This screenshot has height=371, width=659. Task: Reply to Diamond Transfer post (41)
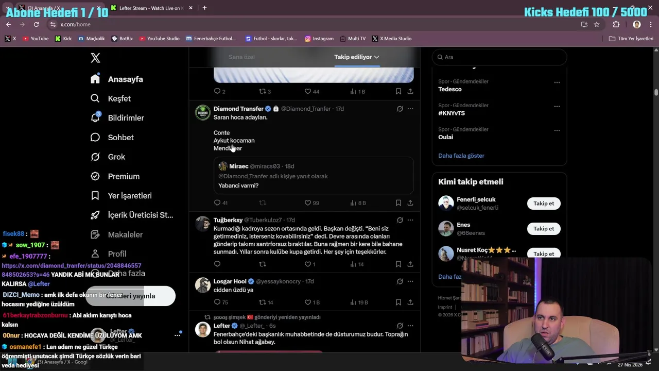pos(220,203)
